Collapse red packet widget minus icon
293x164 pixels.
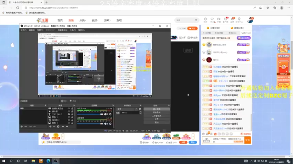coord(283,40)
